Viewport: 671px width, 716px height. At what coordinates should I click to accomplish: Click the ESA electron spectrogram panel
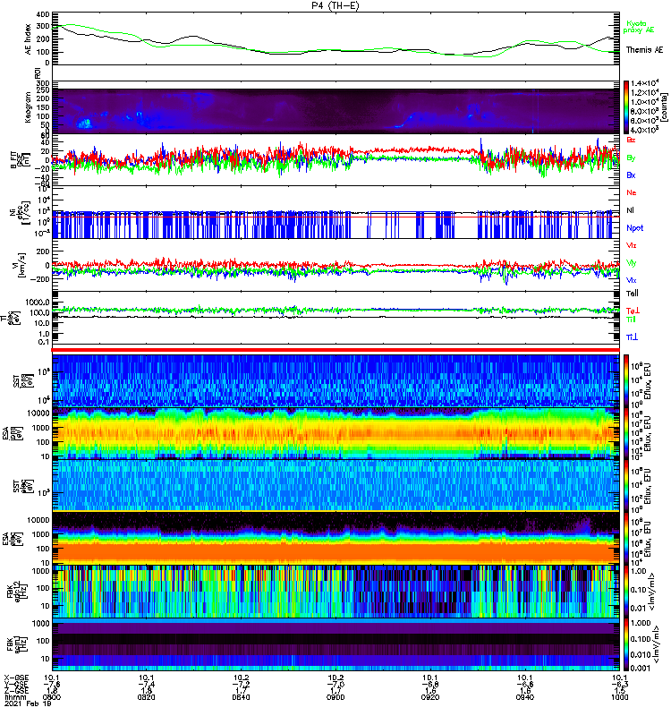[335, 539]
